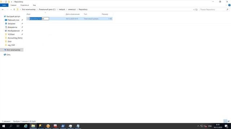Open notification center icon
Image resolution: width=231 pixels, height=129 pixels.
[x=227, y=126]
